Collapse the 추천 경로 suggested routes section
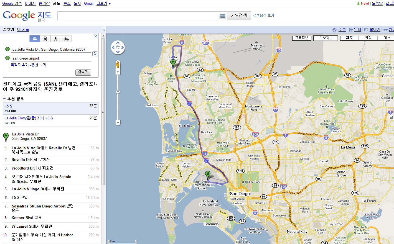Screen dimensions: 394x244 4,99
